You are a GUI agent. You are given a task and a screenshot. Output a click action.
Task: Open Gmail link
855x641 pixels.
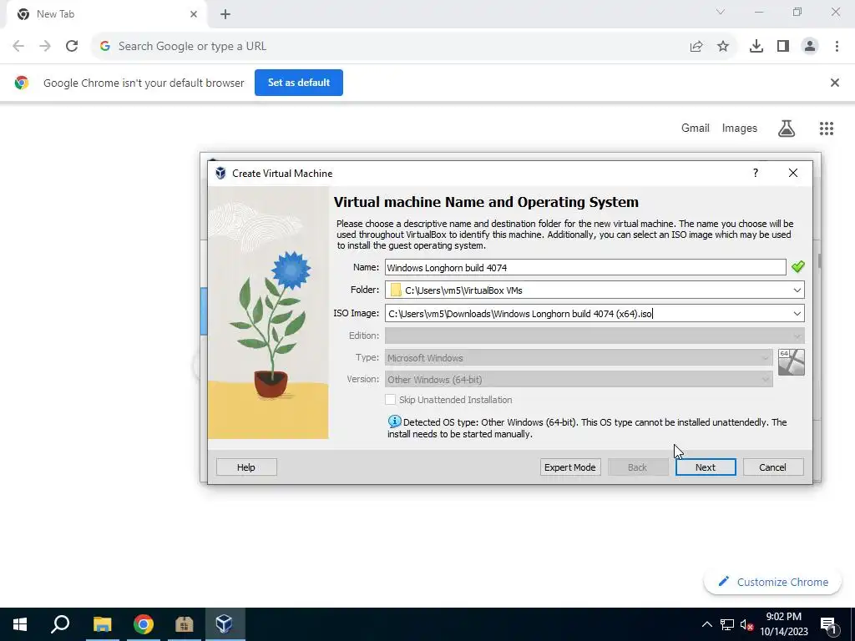coord(696,128)
